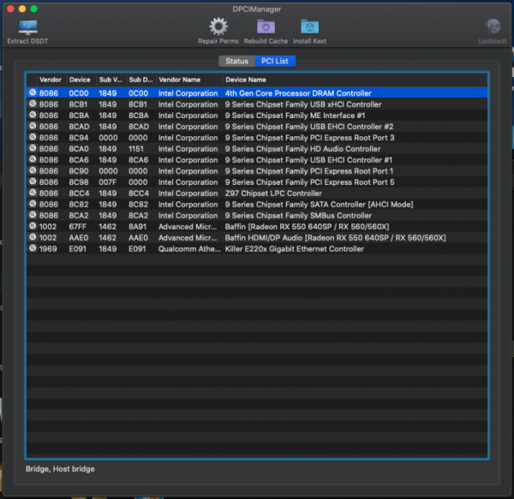
Task: Click the Sub D... column header
Action: click(x=140, y=80)
